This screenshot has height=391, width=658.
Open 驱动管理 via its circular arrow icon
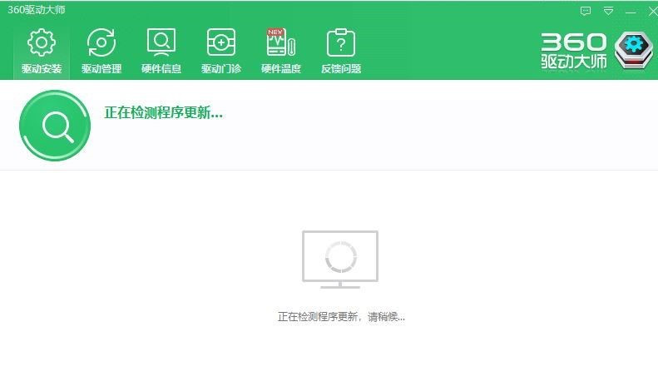coord(101,42)
